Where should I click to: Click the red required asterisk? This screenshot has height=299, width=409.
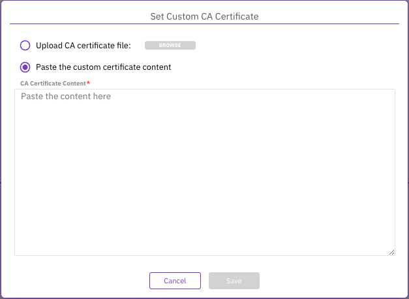[88, 84]
